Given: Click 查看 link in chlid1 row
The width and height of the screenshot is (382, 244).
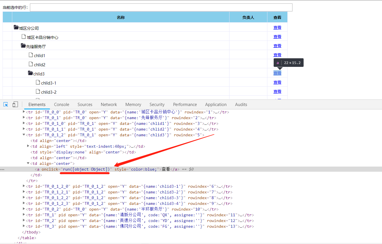Looking at the screenshot, I should (x=277, y=55).
